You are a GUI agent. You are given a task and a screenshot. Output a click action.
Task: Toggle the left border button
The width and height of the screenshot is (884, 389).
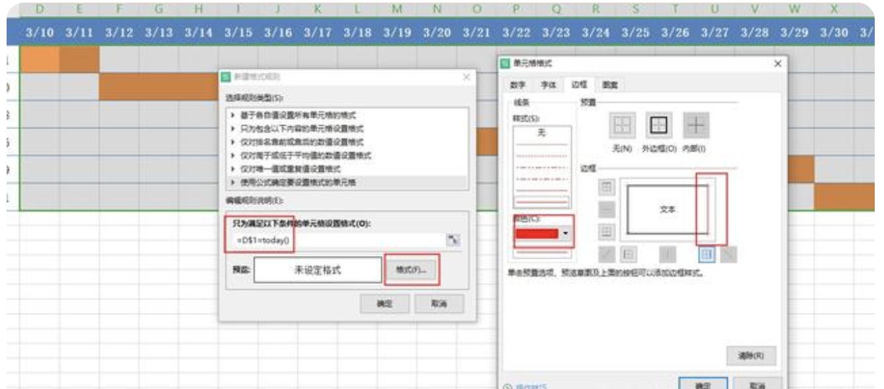629,255
